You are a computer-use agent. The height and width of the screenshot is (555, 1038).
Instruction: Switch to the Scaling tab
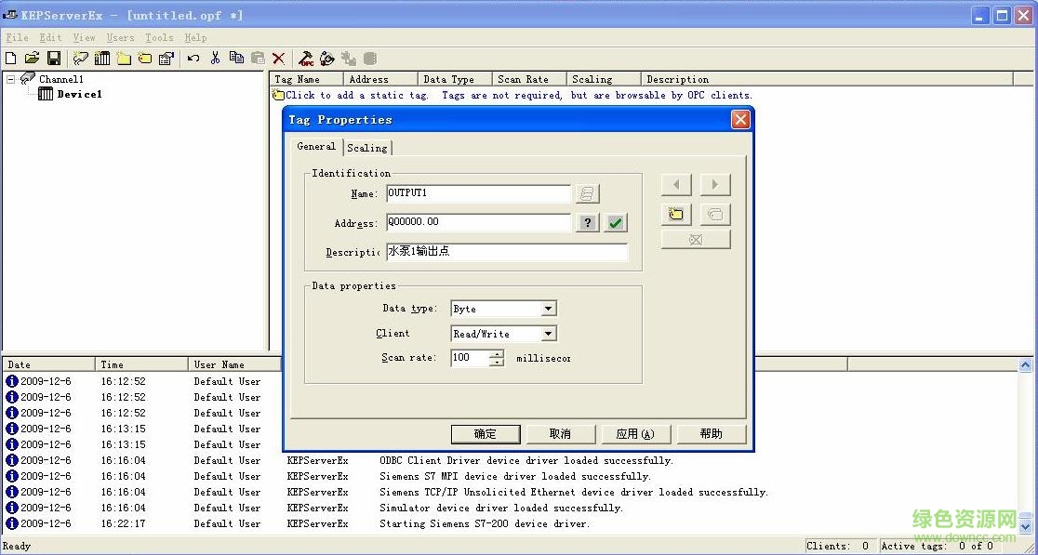[x=366, y=147]
